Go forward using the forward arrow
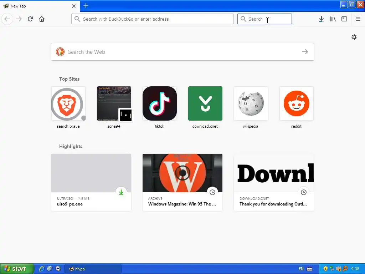365x274 pixels. coord(19,19)
